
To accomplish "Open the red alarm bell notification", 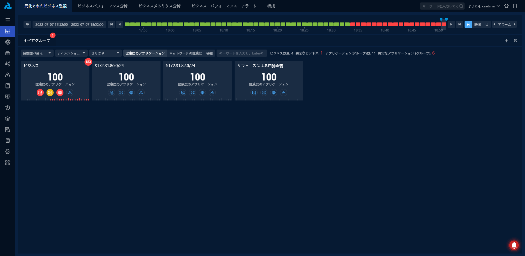I will [514, 245].
